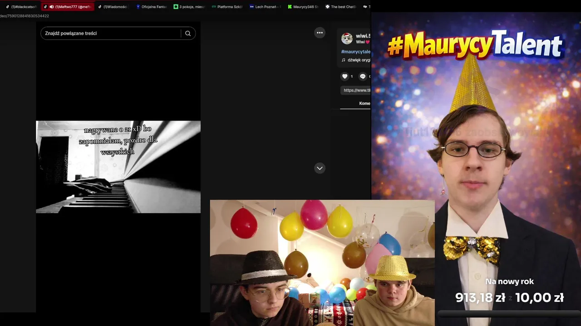Screen dimensions: 581x326
Task: Go to next video with down chevron
Action: click(x=320, y=168)
